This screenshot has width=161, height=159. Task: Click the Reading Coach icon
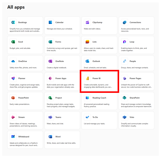click(x=87, y=98)
